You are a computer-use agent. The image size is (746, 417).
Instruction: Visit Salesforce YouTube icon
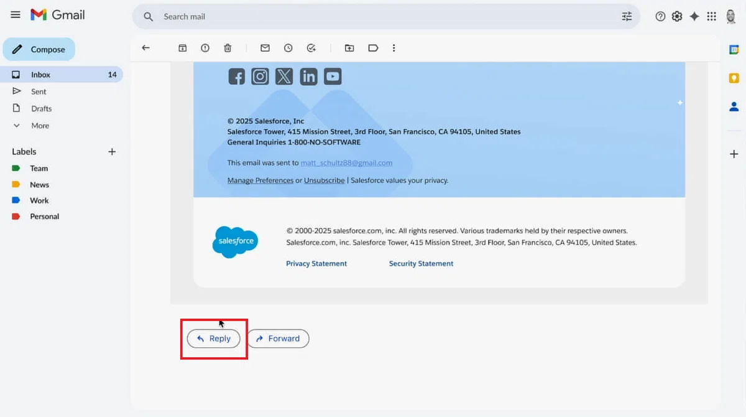tap(333, 77)
